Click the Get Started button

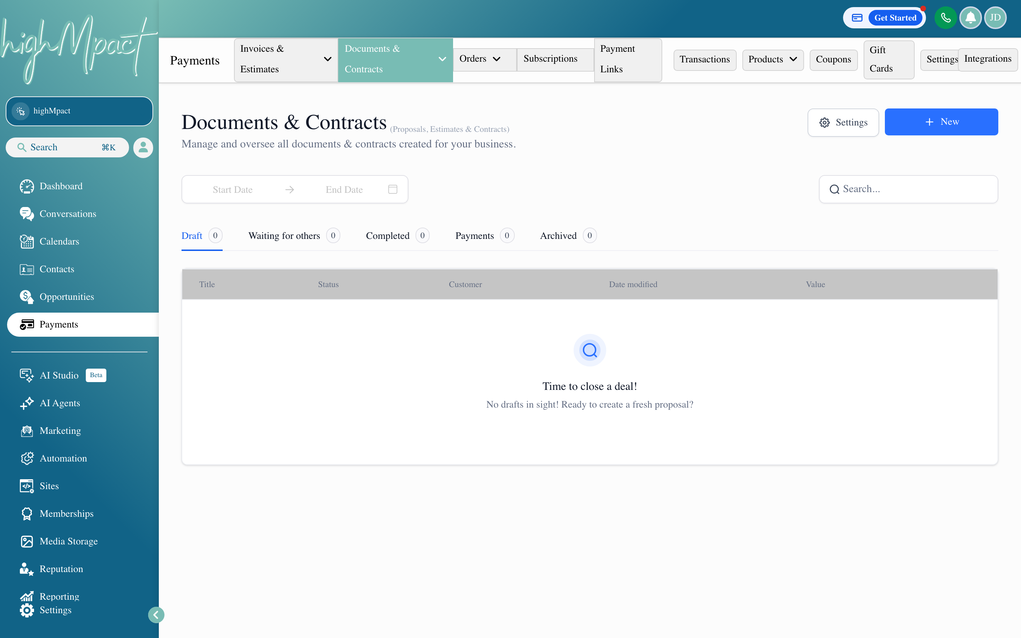coord(895,18)
